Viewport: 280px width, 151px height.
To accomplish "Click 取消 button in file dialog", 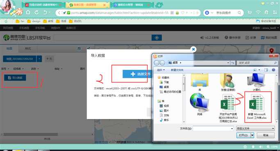I will point(266,135).
